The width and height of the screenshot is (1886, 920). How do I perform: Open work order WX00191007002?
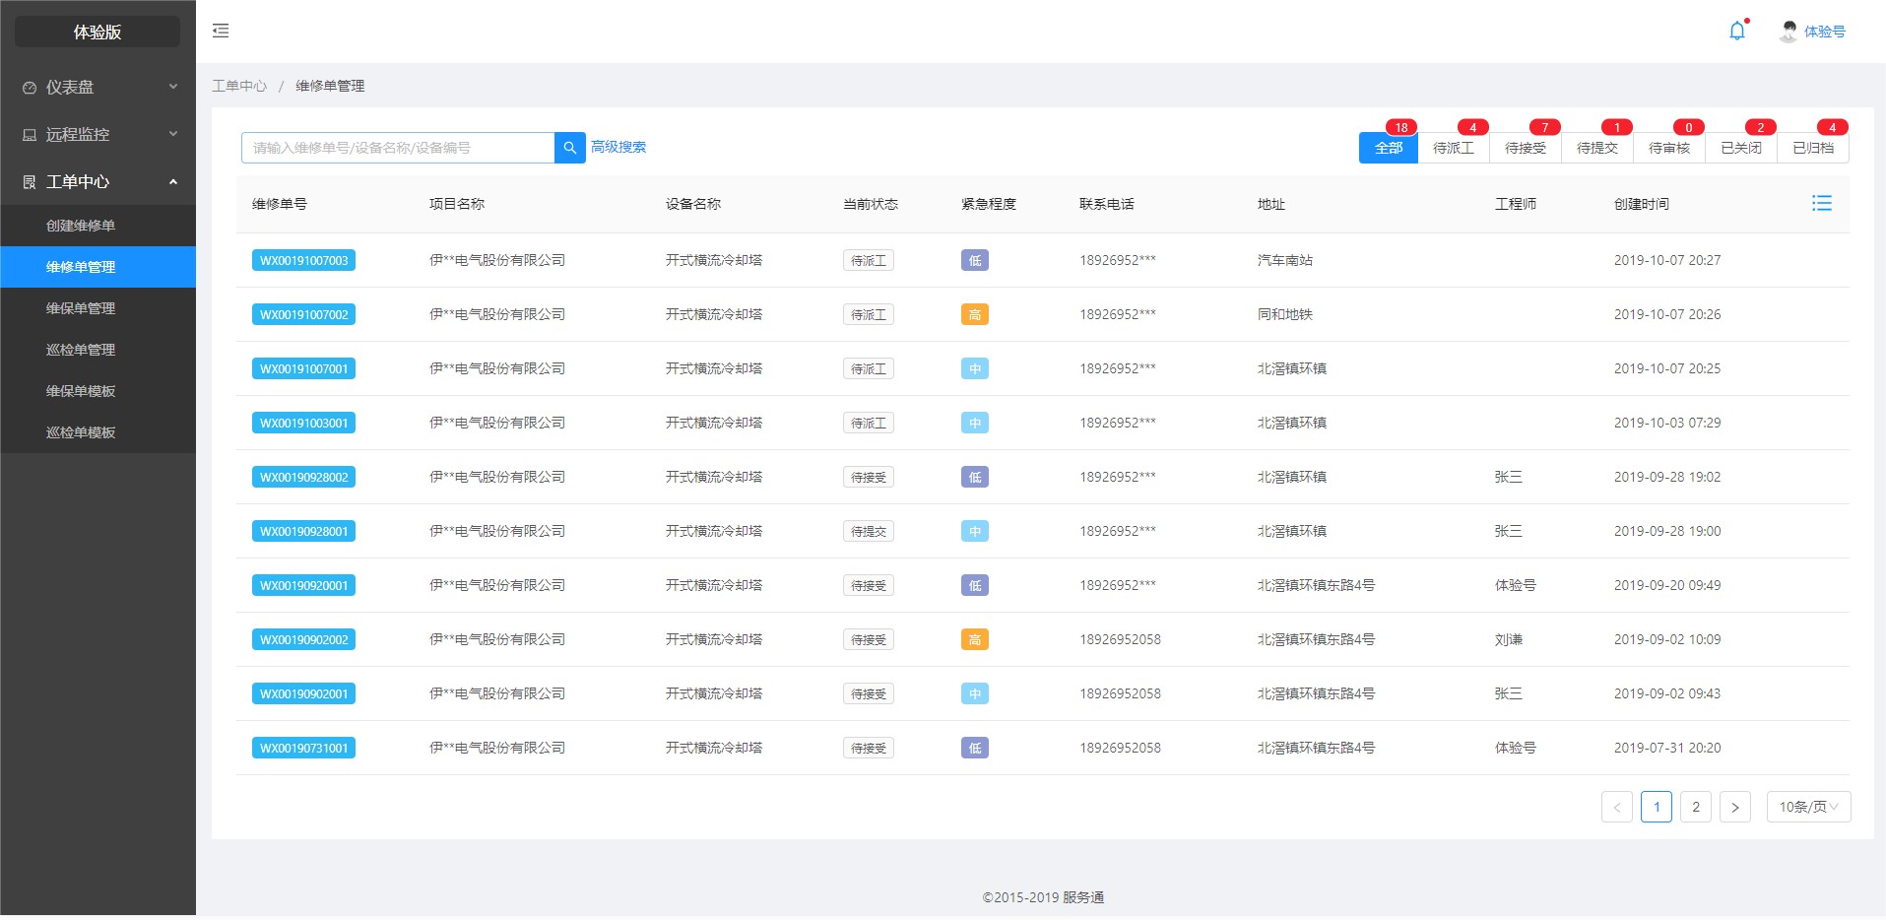coord(303,314)
